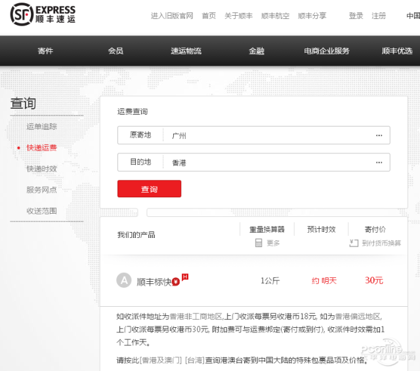420x371 pixels.
Task: Click the 注册 link
Action: [379, 16]
